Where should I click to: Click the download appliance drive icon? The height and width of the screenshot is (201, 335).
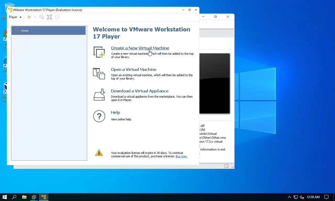click(99, 95)
